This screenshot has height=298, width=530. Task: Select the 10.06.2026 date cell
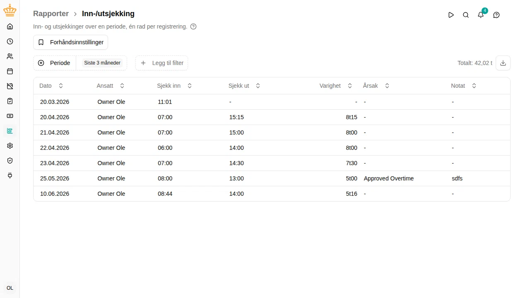(55, 194)
